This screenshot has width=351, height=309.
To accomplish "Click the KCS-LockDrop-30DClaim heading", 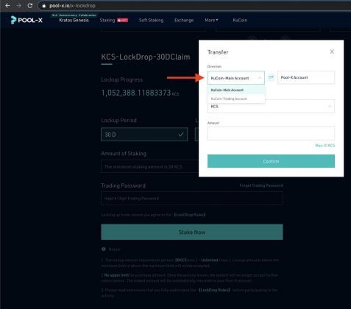I will (x=146, y=57).
